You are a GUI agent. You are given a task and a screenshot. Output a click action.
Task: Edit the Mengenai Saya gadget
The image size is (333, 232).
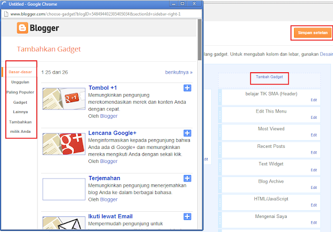coord(314,223)
